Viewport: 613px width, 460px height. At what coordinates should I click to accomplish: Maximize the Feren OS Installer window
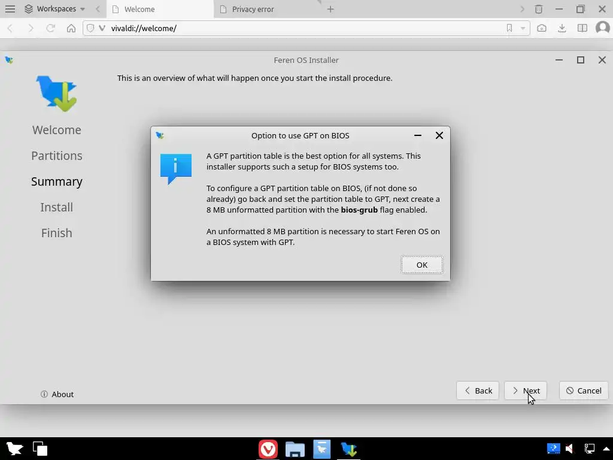point(581,60)
